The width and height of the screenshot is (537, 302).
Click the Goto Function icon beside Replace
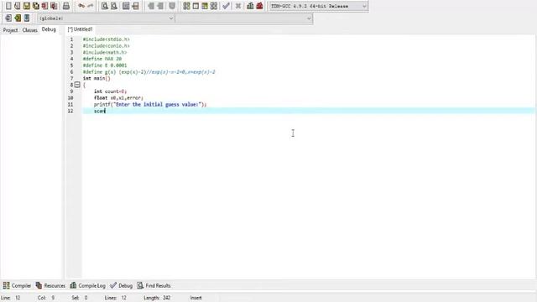[126, 6]
